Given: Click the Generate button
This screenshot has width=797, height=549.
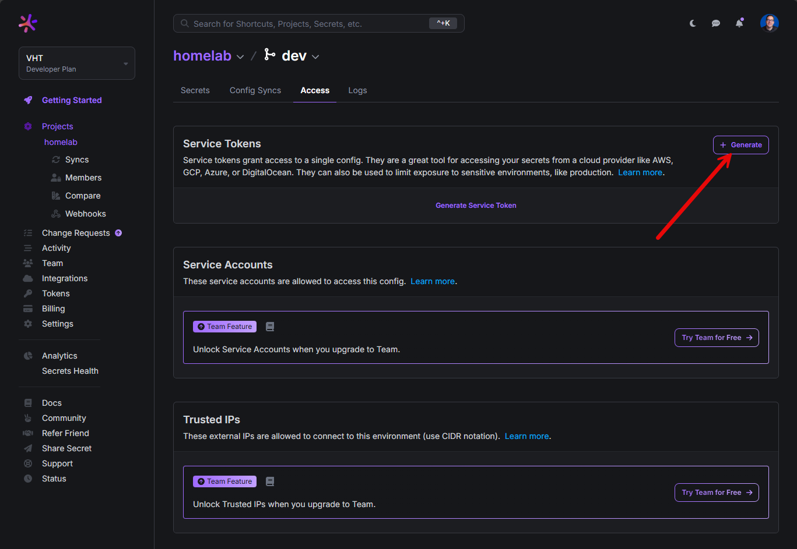Looking at the screenshot, I should [740, 145].
